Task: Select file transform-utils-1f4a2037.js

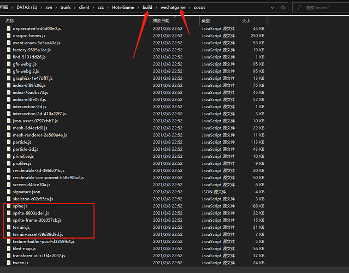Action: coord(39,256)
